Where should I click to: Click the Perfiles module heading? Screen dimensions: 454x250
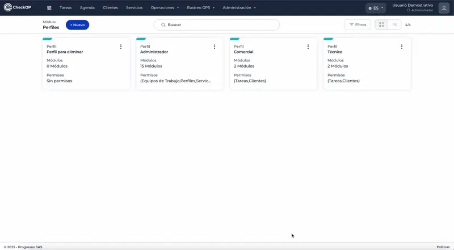(x=51, y=27)
